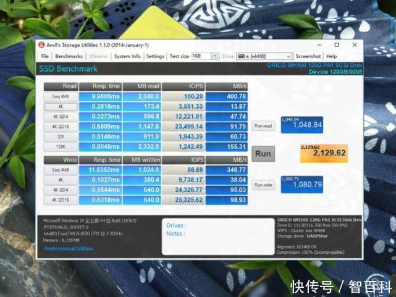
Task: Open the File menu
Action: click(x=44, y=56)
